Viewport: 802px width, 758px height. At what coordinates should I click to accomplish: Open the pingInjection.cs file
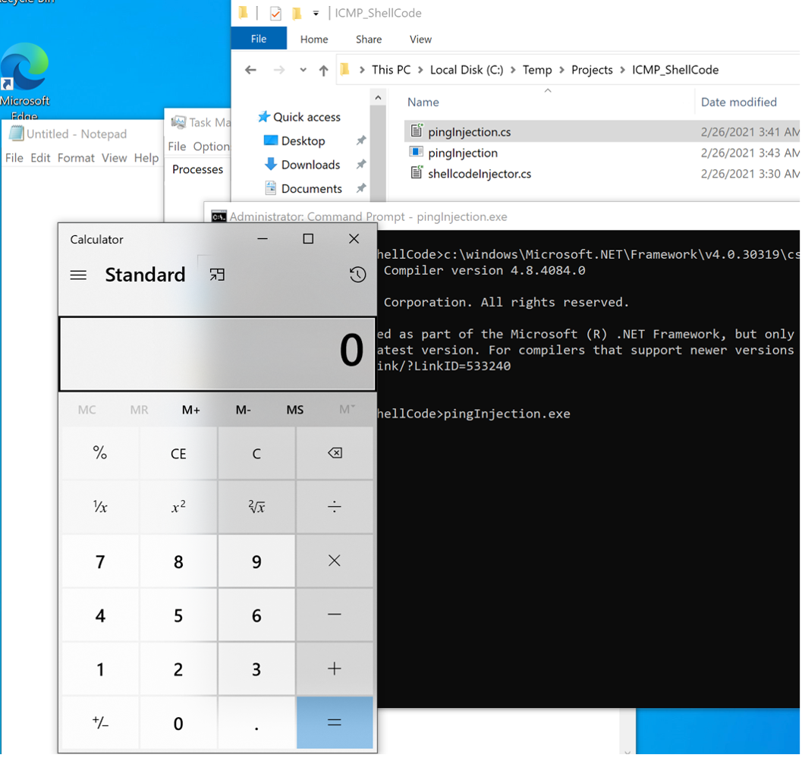pos(467,131)
